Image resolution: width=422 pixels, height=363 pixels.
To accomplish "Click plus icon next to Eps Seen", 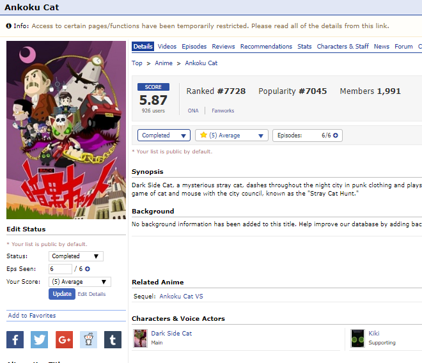I will point(88,269).
